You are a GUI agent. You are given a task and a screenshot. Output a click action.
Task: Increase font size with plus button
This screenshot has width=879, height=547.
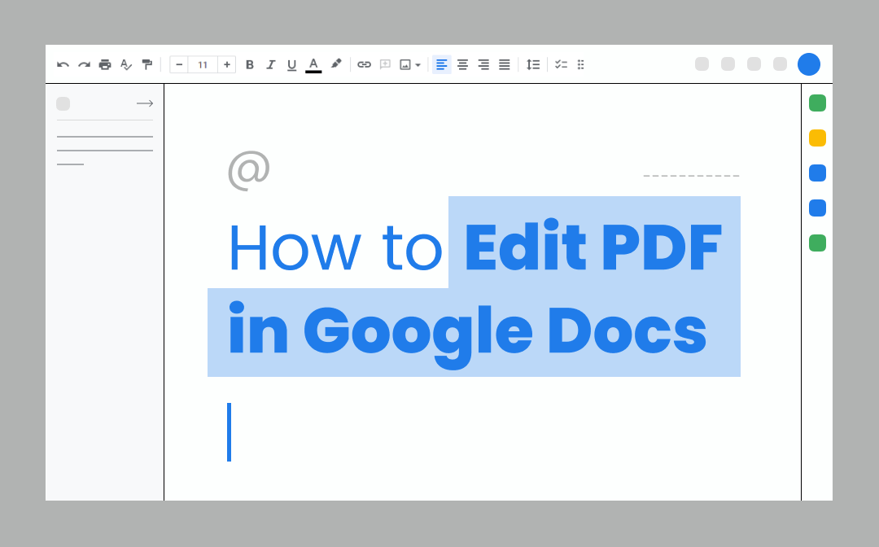click(x=227, y=65)
